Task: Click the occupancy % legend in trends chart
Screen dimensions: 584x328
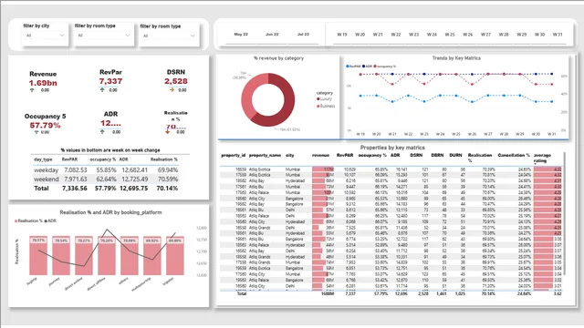Action: tap(385, 67)
